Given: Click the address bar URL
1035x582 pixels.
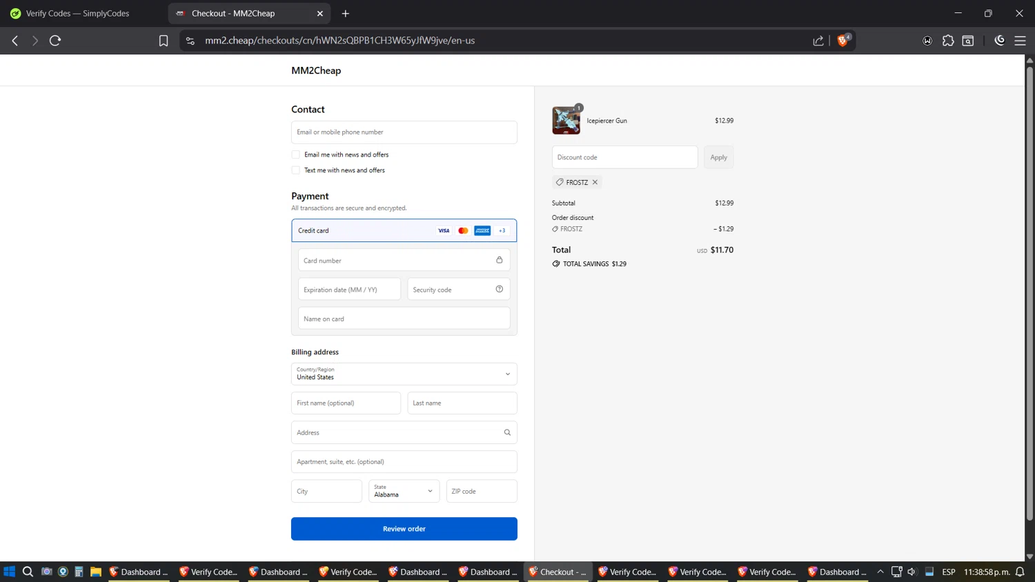Looking at the screenshot, I should 340,41.
